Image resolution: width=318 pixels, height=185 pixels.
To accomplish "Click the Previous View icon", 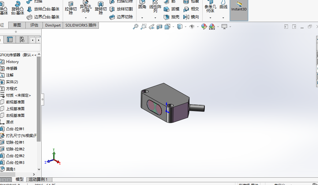I will click(152, 27).
